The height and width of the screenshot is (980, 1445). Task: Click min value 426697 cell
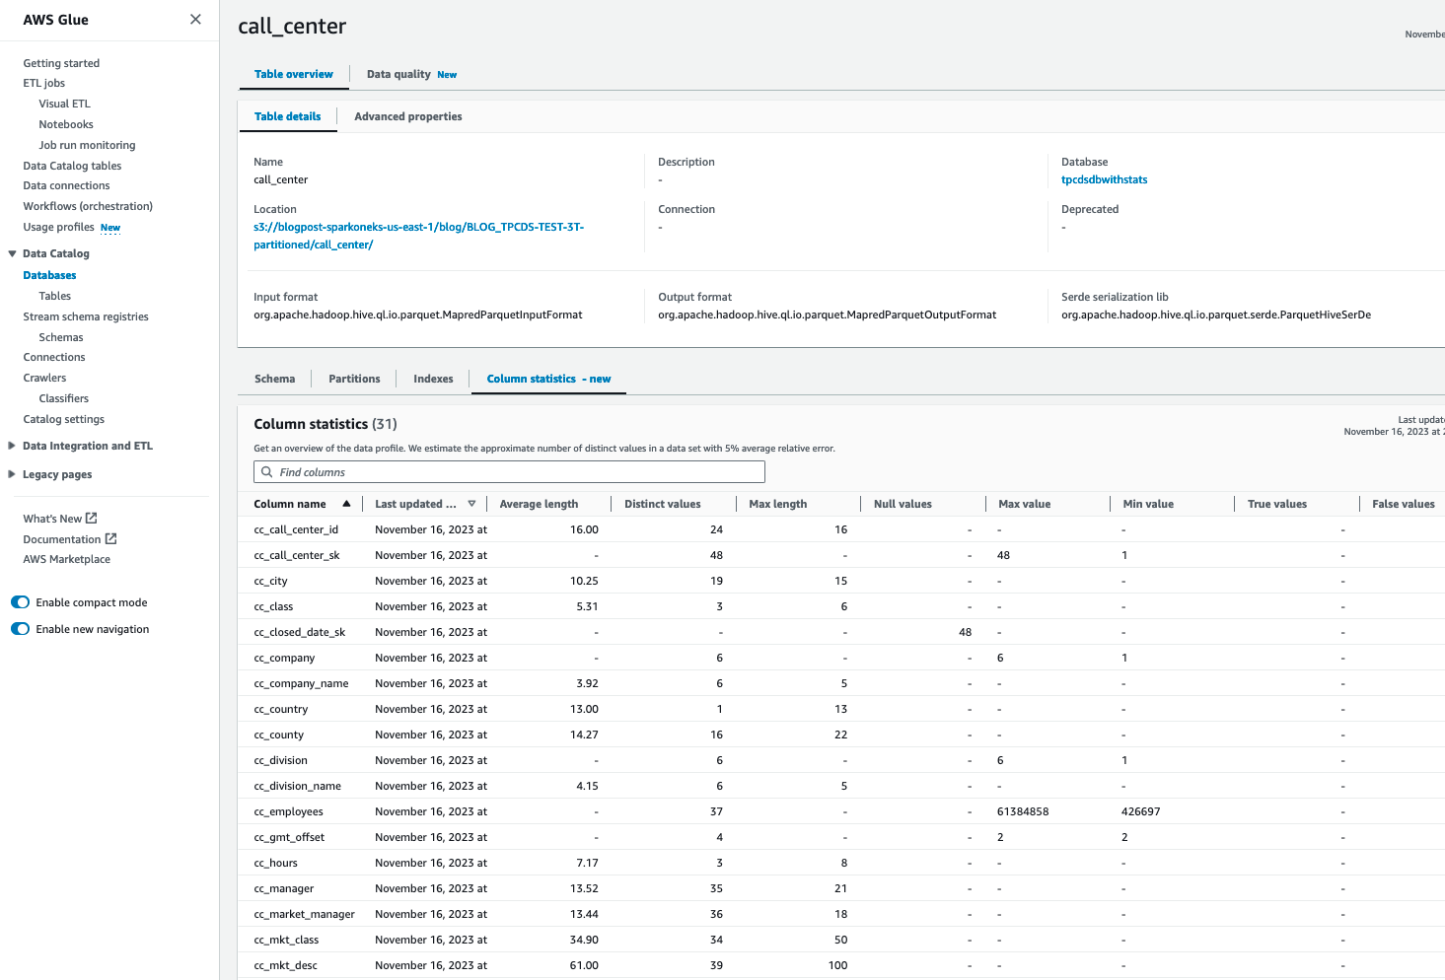click(x=1140, y=811)
